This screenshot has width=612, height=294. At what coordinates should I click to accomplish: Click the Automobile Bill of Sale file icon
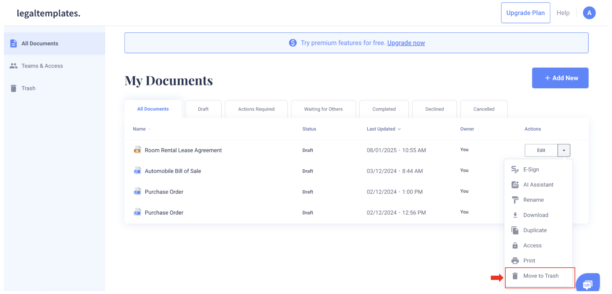pyautogui.click(x=137, y=171)
